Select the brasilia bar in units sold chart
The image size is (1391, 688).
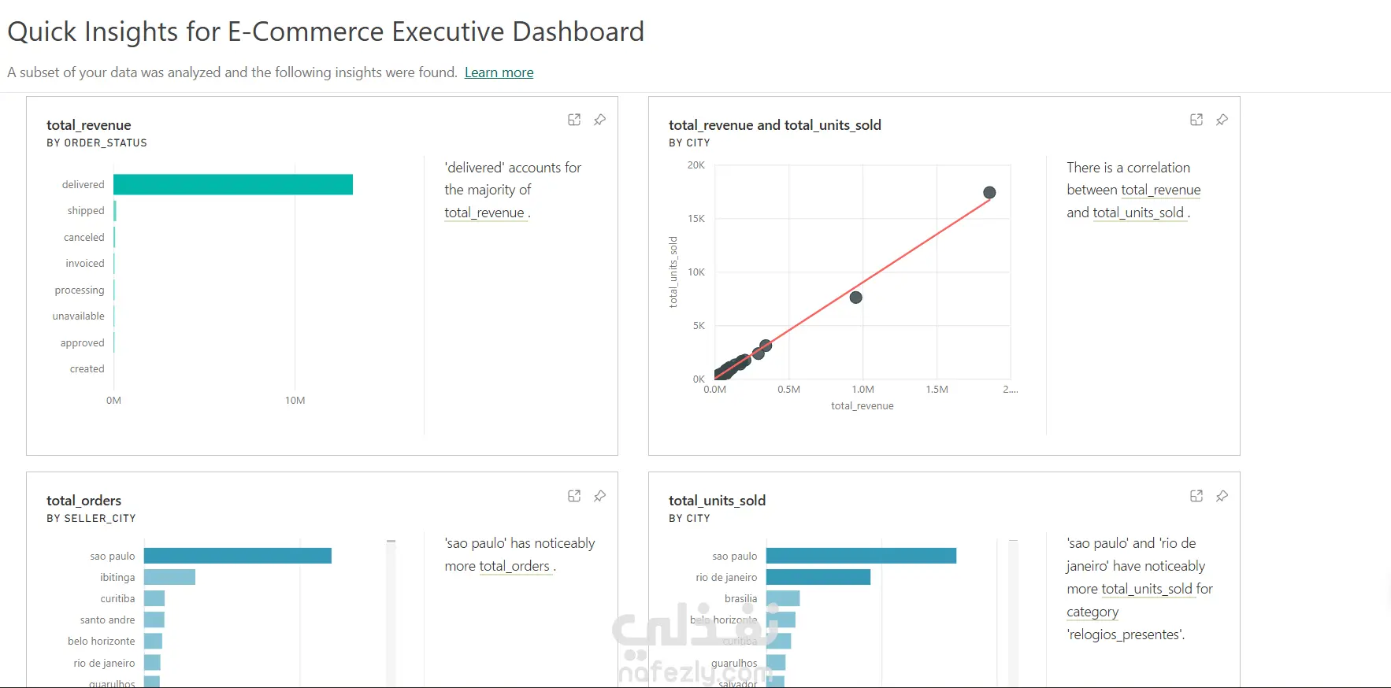tap(783, 598)
